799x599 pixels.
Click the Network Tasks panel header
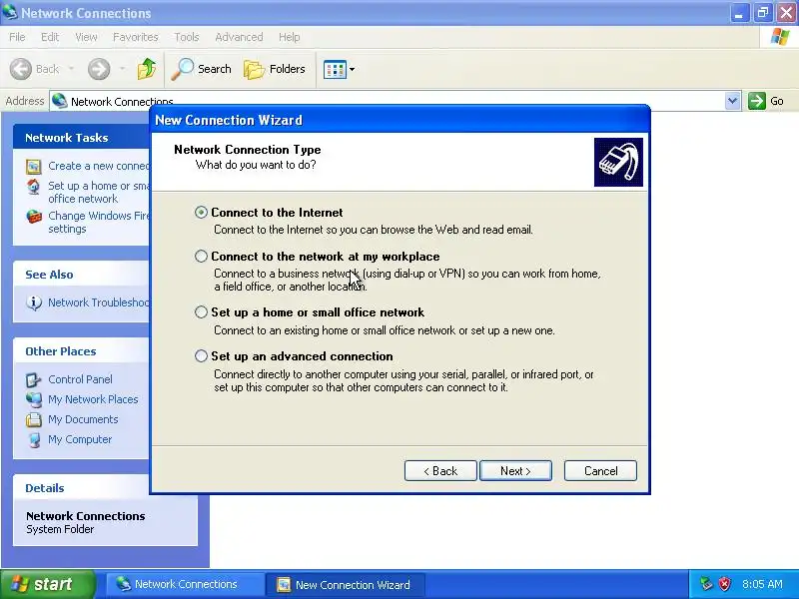point(82,138)
